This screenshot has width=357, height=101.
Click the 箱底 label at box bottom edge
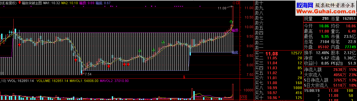coord(235,52)
